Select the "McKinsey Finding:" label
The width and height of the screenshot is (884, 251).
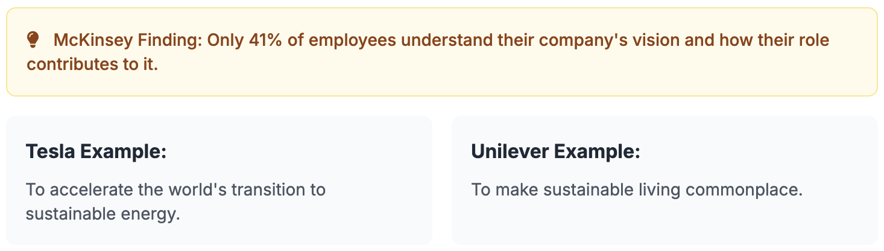click(x=128, y=40)
